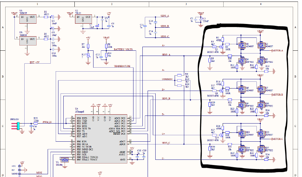Select the Y1 16MHz crystal symbol

coord(65,160)
